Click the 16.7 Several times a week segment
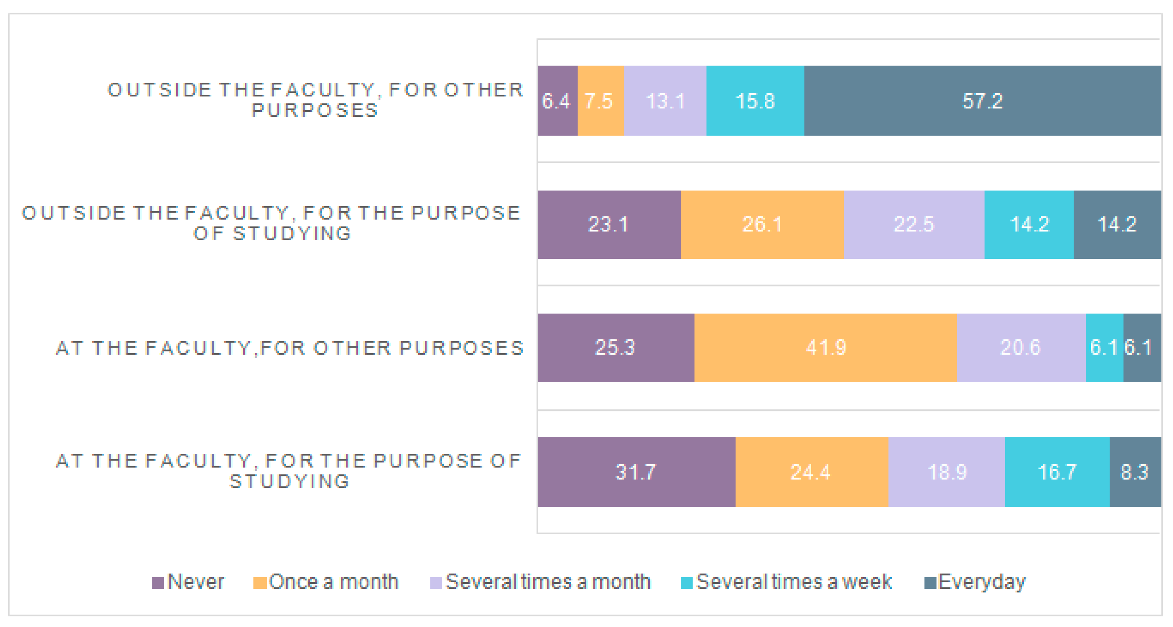 (x=1057, y=471)
